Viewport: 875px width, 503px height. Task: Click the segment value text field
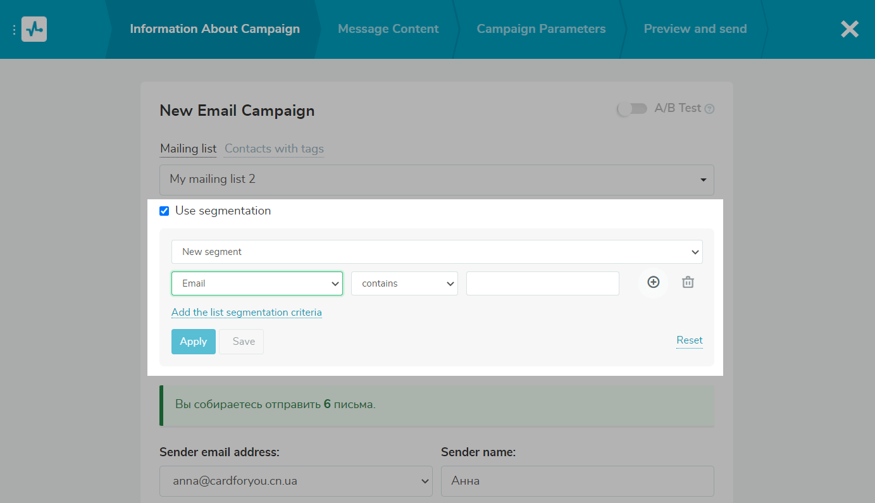point(542,283)
